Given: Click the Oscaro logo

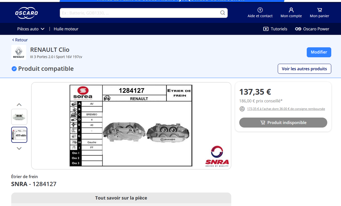Looking at the screenshot, I should point(26,13).
